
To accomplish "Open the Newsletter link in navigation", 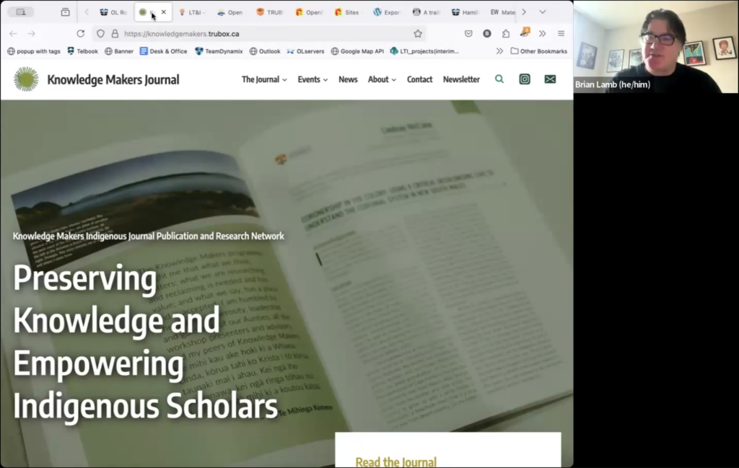I will [x=461, y=79].
